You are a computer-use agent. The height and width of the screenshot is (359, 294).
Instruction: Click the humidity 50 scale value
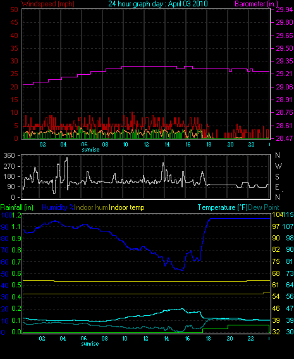5,274
